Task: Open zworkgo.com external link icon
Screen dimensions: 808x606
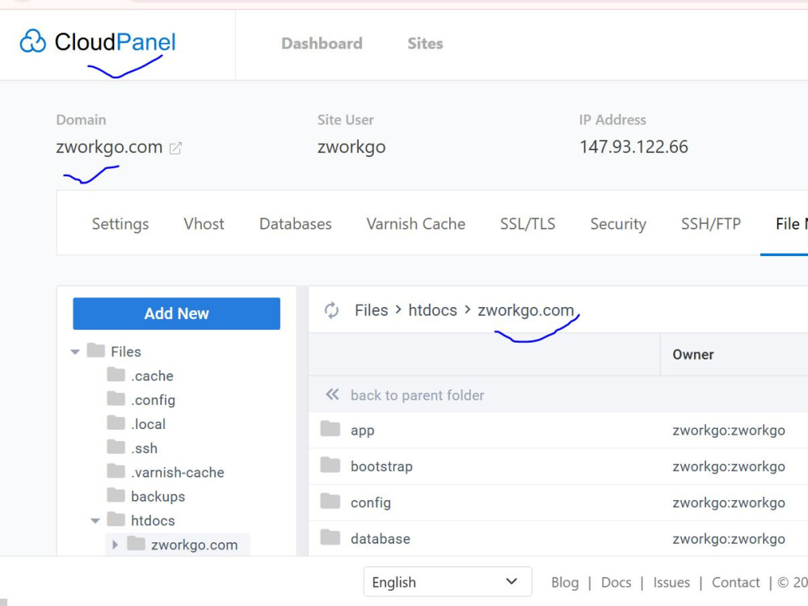Action: pos(175,148)
